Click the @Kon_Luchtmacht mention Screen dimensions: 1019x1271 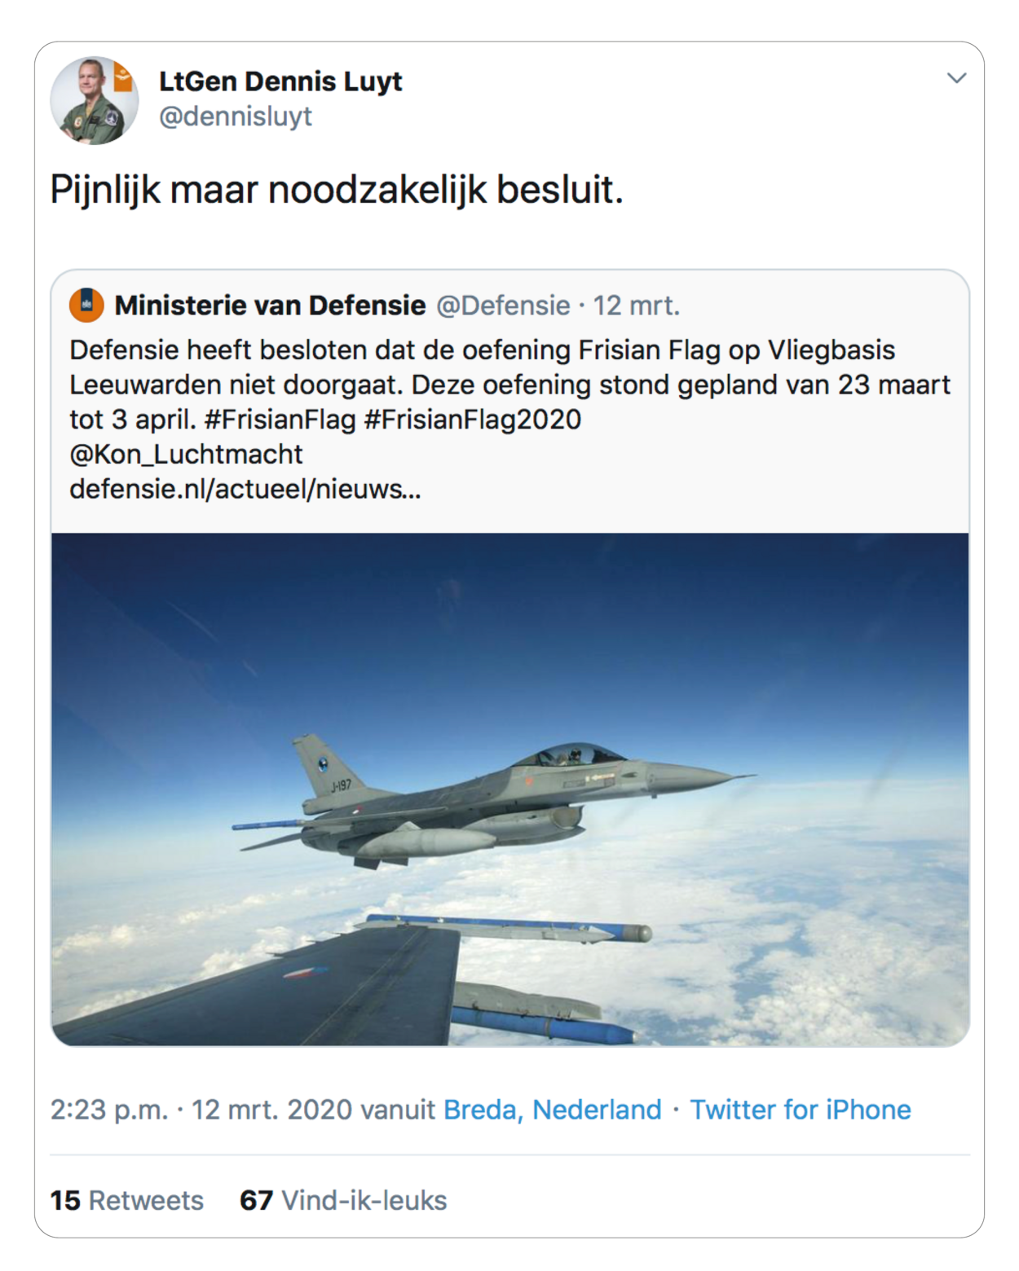pos(186,454)
